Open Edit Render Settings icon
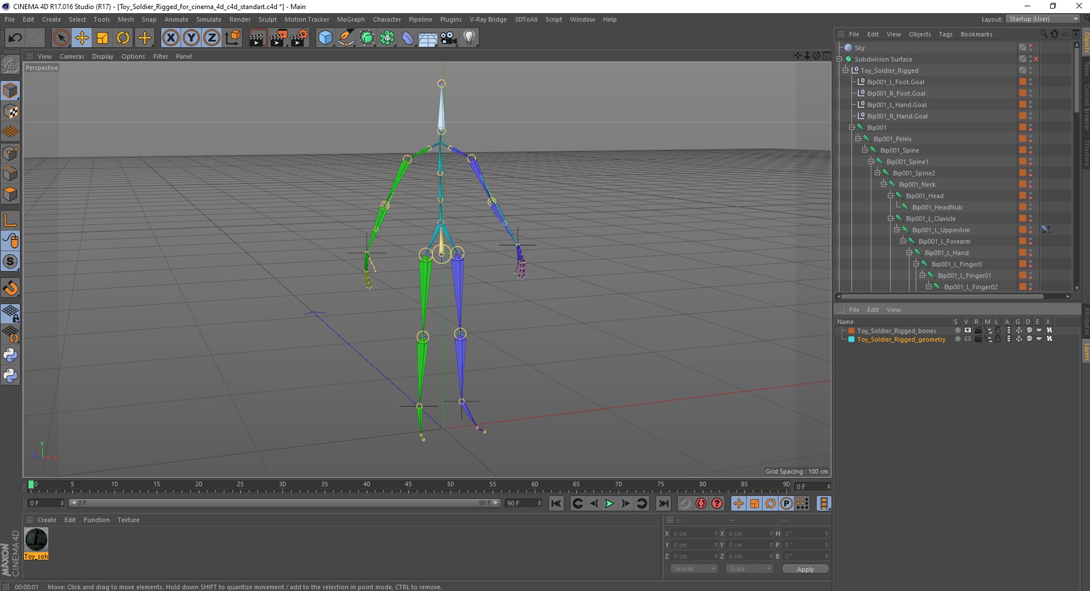This screenshot has width=1090, height=591. click(300, 38)
